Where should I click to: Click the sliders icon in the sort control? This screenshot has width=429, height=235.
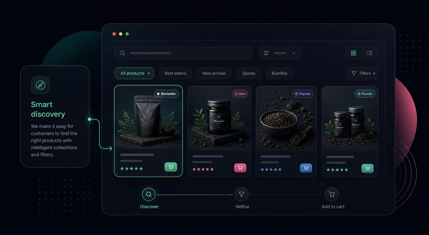point(266,53)
